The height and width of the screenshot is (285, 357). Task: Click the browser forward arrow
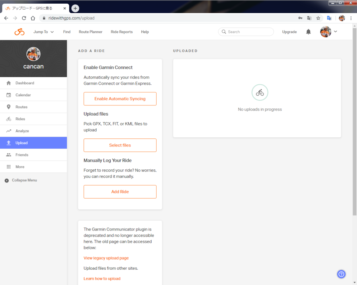coord(15,18)
